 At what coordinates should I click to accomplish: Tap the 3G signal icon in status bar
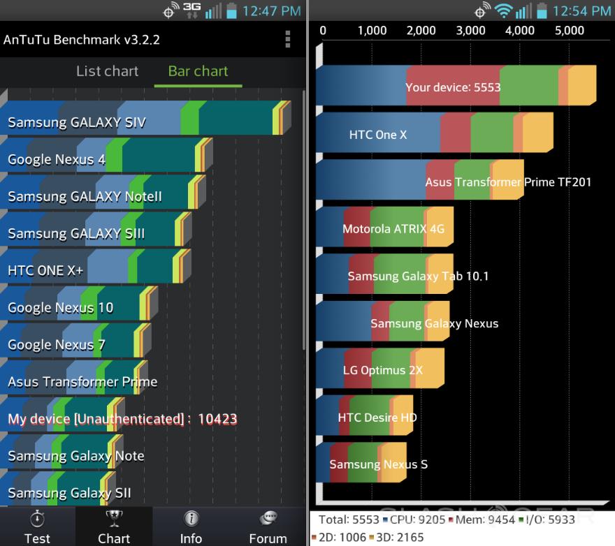[x=191, y=10]
